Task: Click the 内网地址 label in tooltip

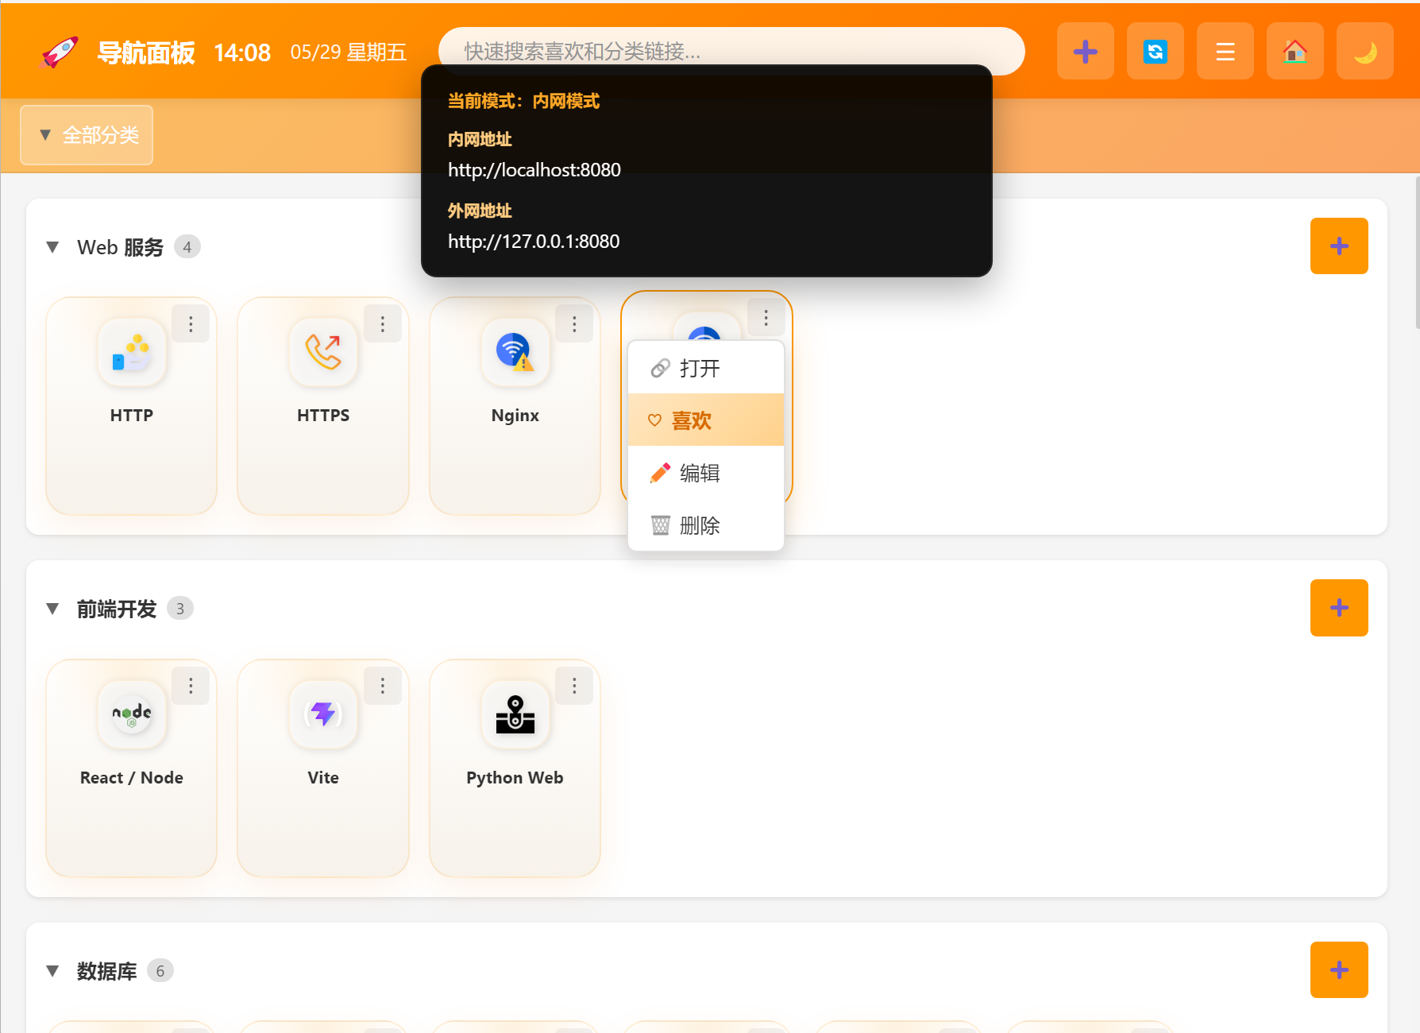Action: tap(480, 139)
